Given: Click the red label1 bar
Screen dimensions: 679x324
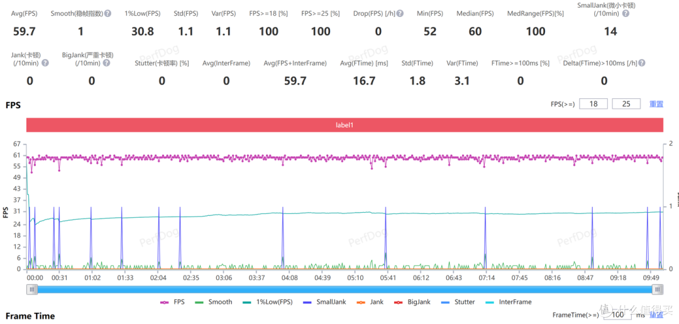Looking at the screenshot, I should click(345, 125).
